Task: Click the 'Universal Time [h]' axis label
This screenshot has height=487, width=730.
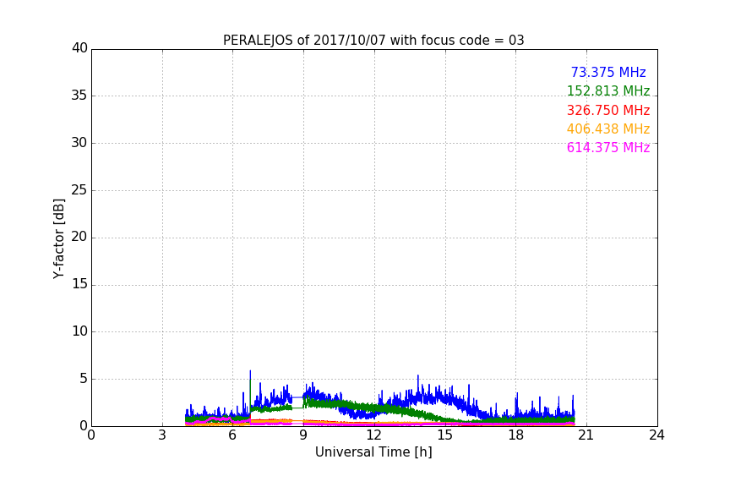Action: (373, 452)
